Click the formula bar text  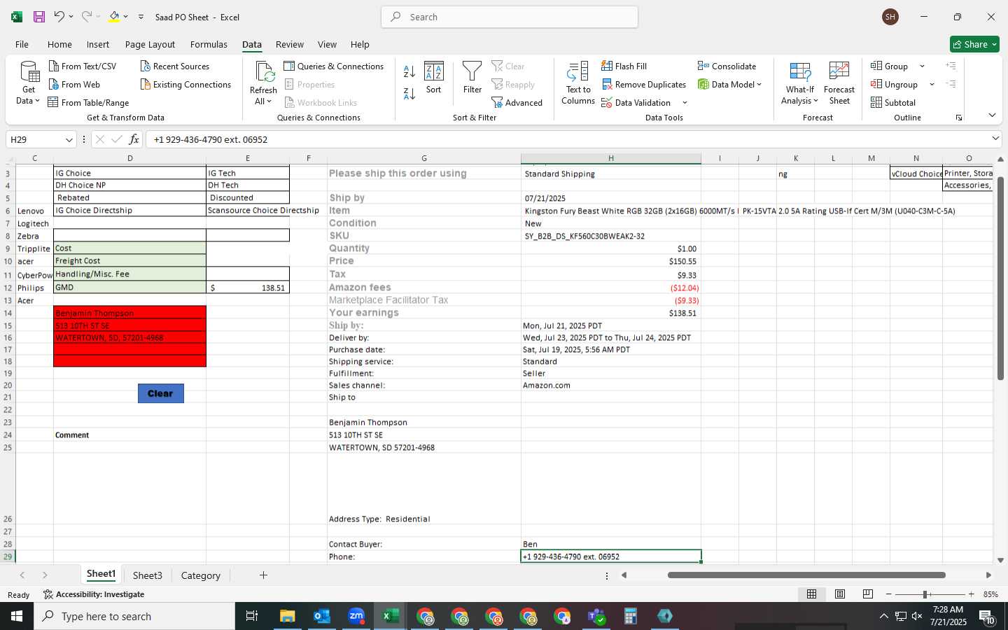click(x=210, y=139)
